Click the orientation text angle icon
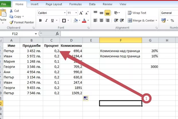The image size is (178, 119). 116,13
